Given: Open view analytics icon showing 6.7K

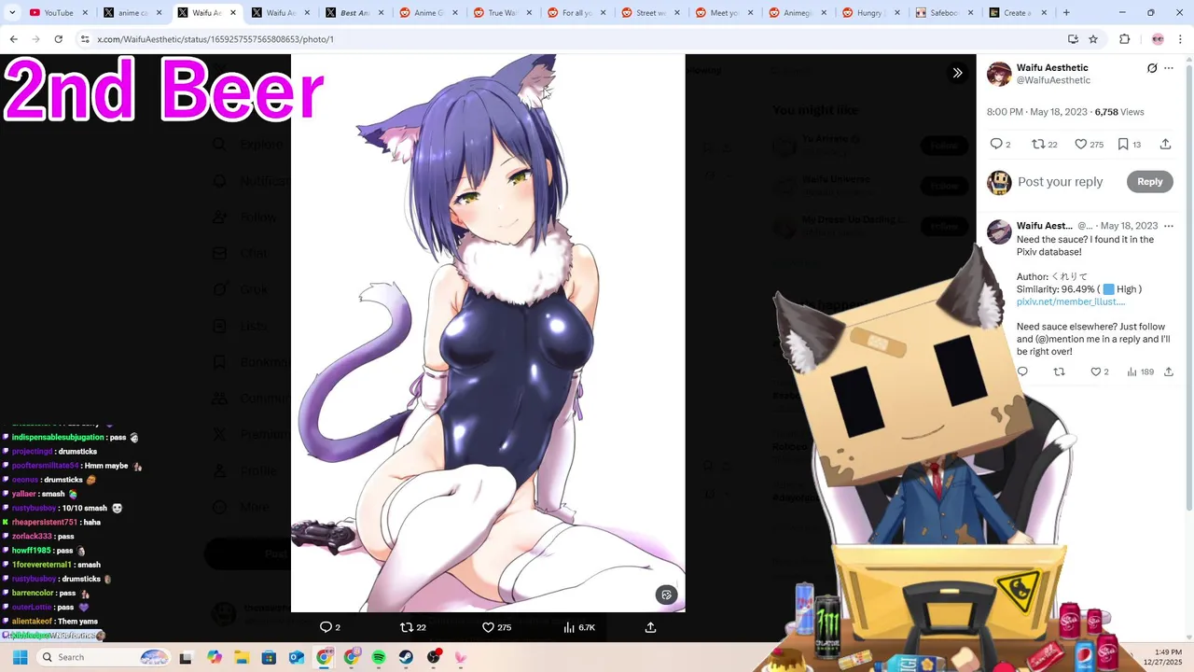Looking at the screenshot, I should pos(569,627).
